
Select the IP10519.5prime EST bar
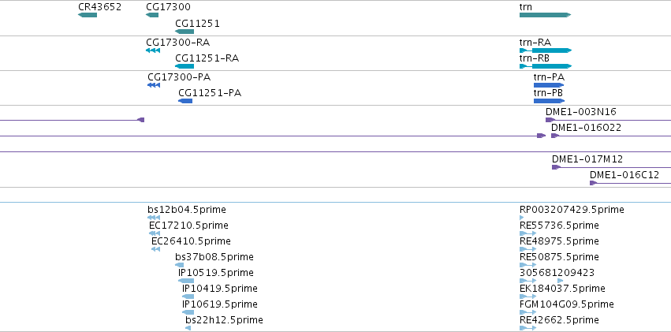(x=186, y=281)
